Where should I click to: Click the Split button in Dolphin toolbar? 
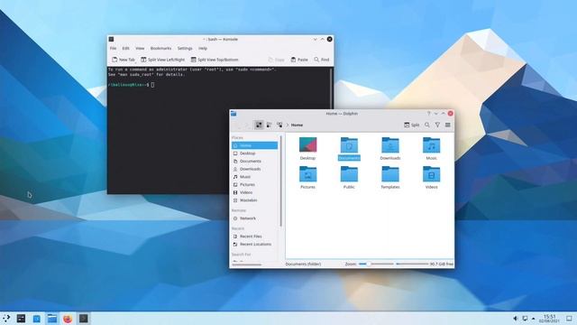(412, 125)
